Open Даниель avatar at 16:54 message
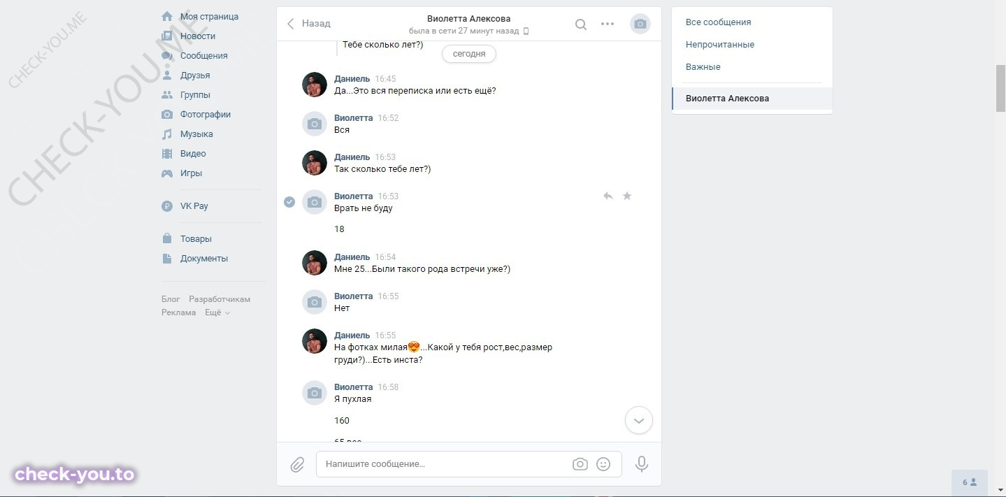Image resolution: width=1006 pixels, height=497 pixels. 315,263
